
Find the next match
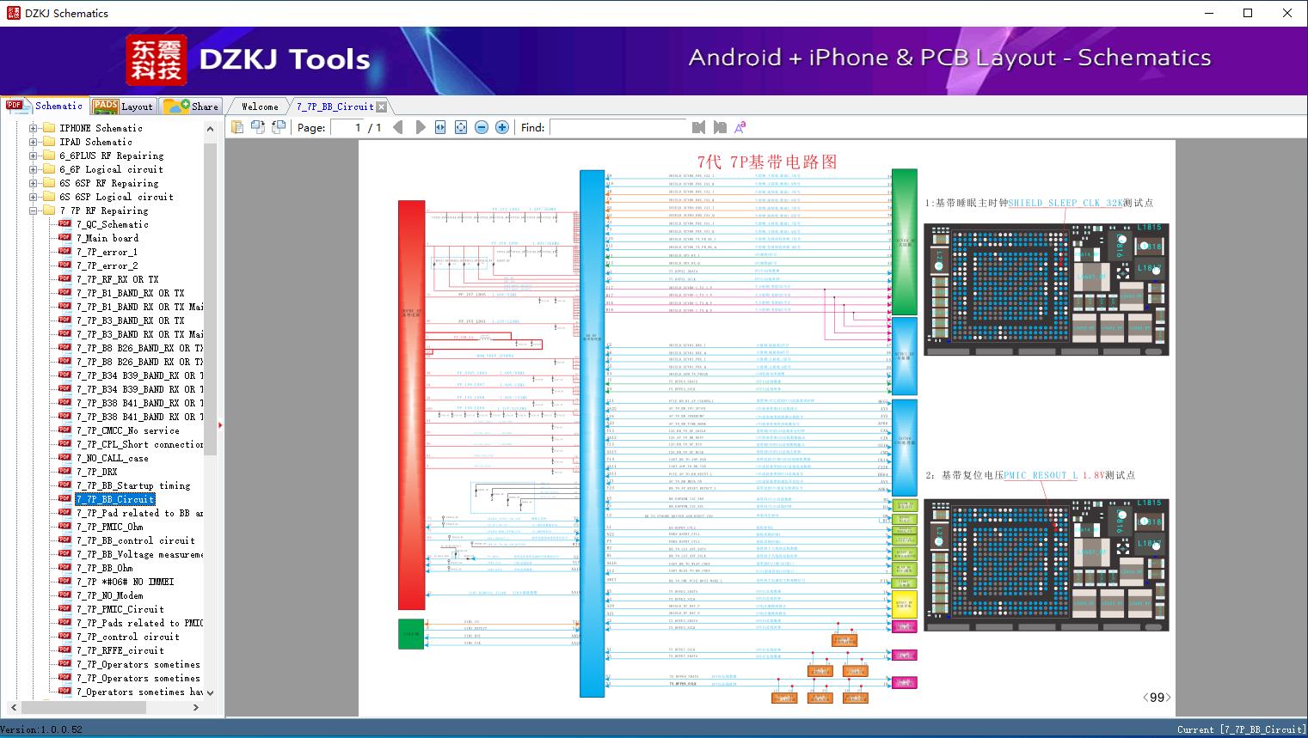coord(720,127)
